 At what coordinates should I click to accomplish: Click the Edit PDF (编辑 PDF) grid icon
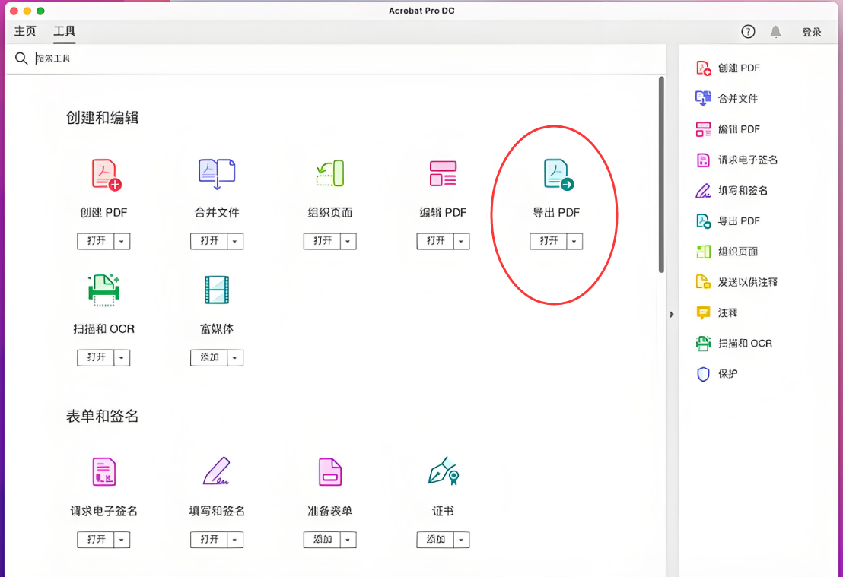coord(443,173)
